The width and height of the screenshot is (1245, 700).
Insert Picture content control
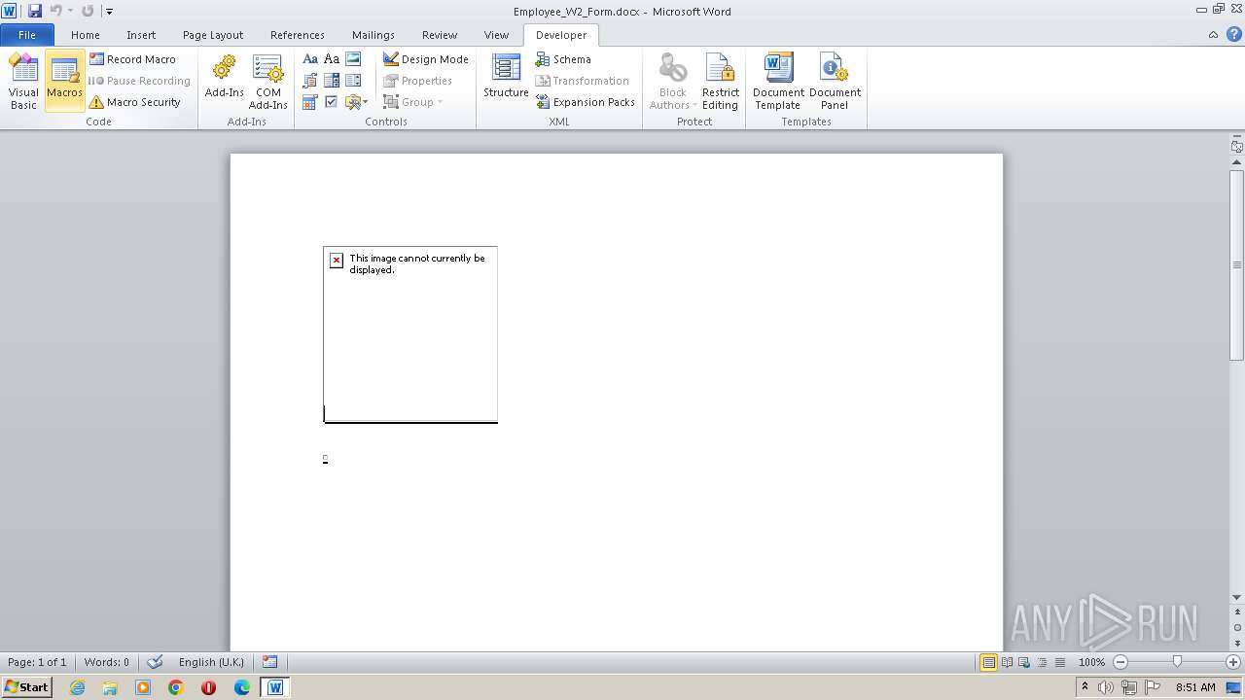[353, 59]
